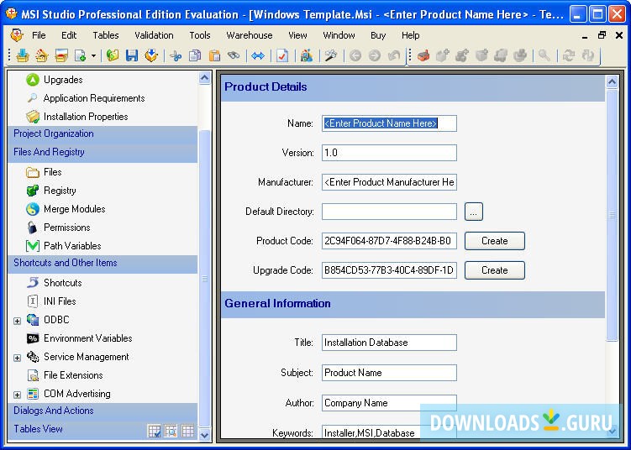The image size is (631, 450).
Task: Expand the Dialogs And Actions section
Action: [103, 411]
